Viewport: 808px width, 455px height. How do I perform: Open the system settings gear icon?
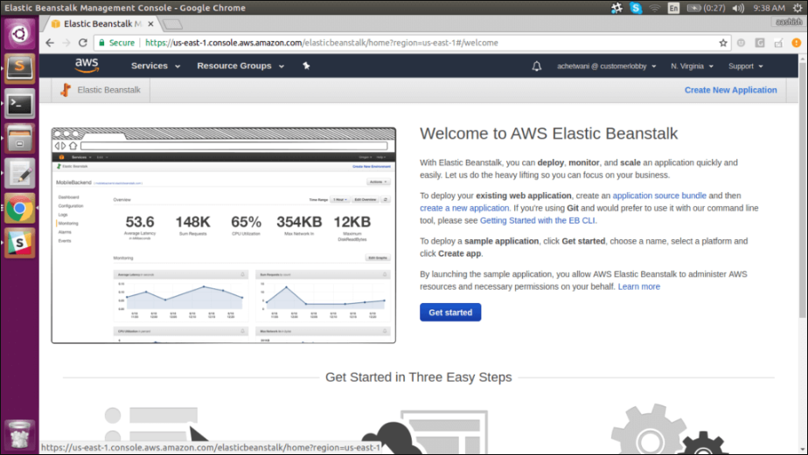(x=798, y=8)
